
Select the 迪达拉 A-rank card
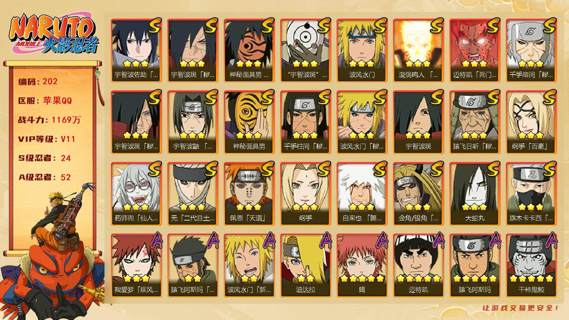click(x=305, y=266)
